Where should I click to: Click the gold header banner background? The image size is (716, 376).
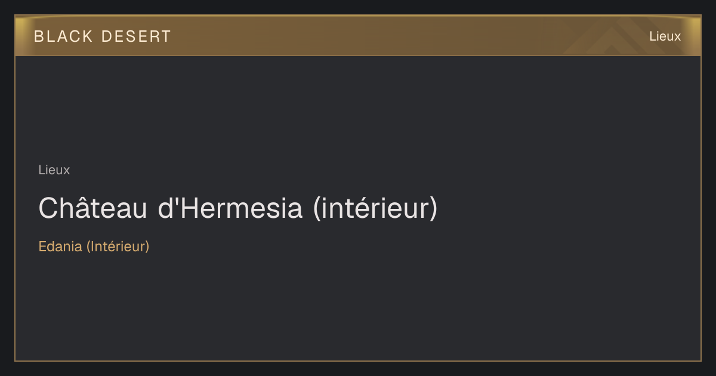coord(358,36)
